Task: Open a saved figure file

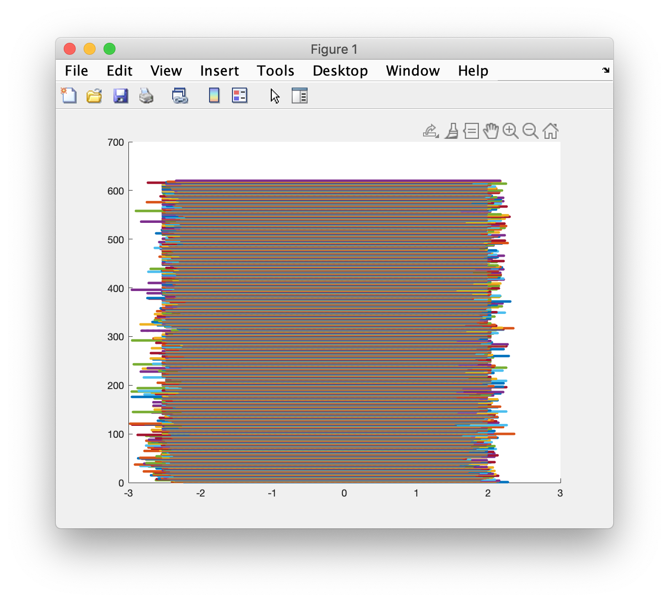Action: [x=94, y=96]
